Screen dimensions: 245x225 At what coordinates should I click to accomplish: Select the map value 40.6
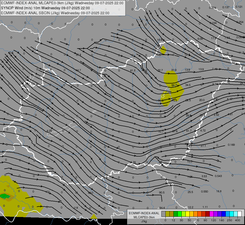[x=11, y=53]
